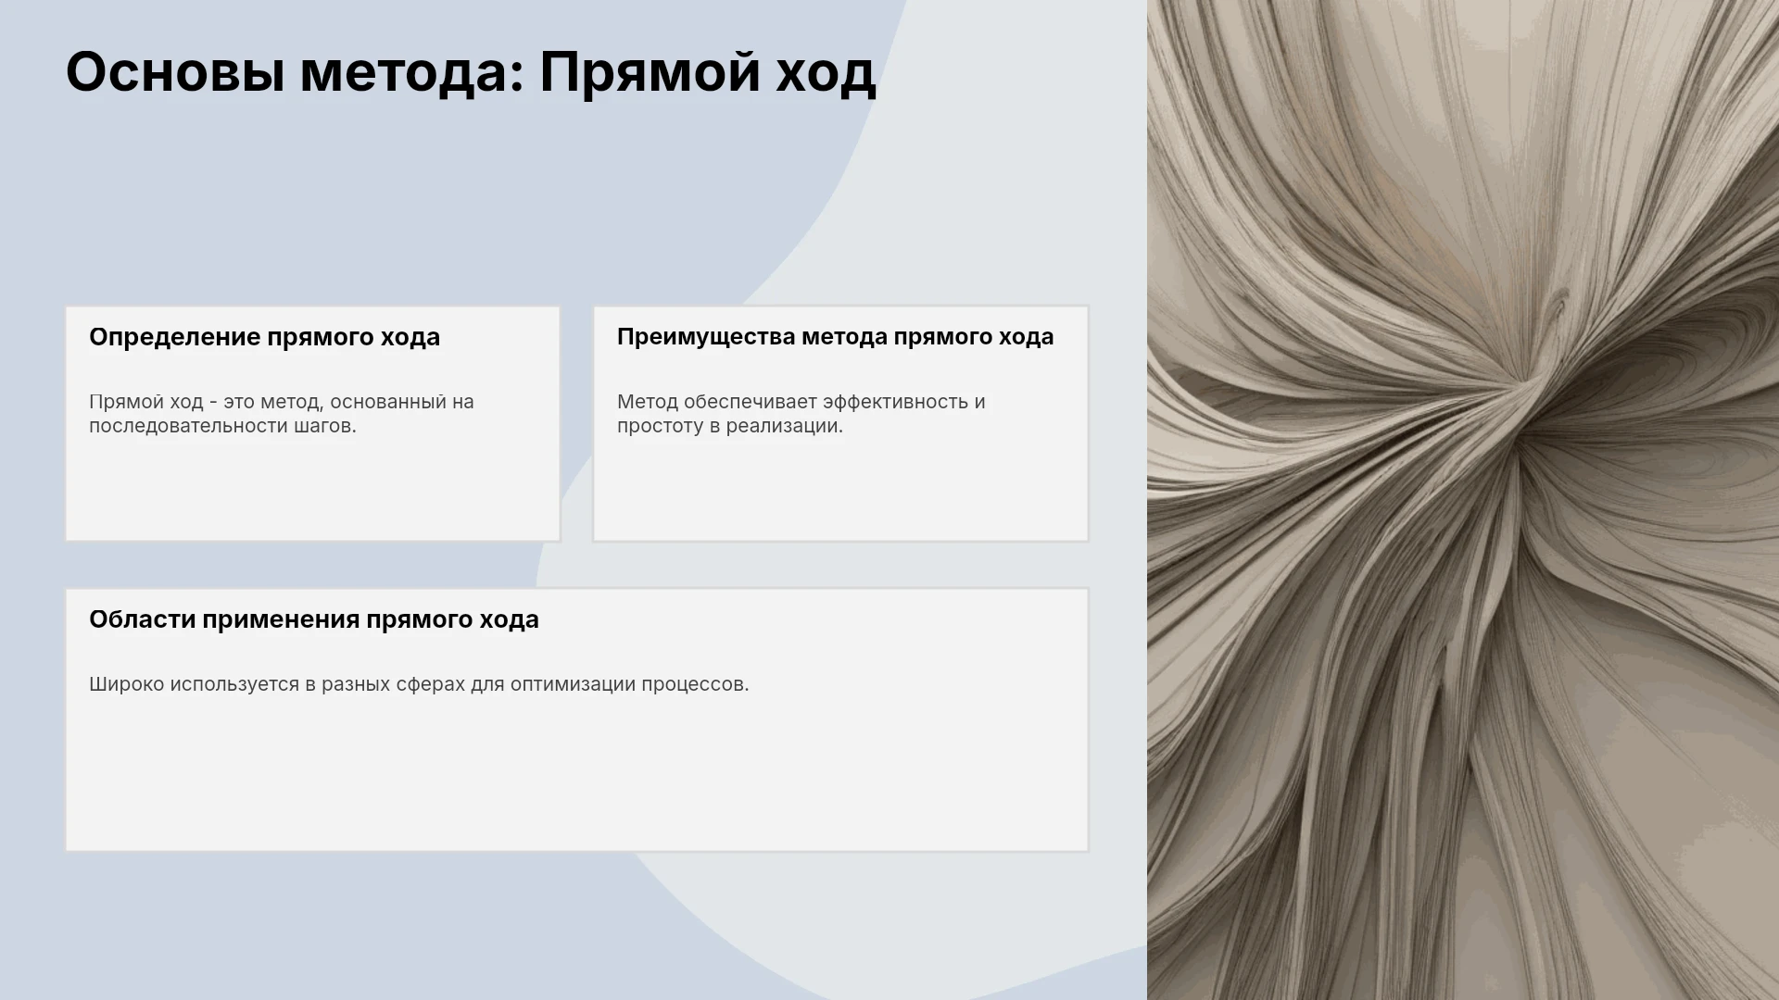The width and height of the screenshot is (1779, 1000).
Task: Select the text 'Прямой ход - это метод'
Action: pyautogui.click(x=204, y=402)
